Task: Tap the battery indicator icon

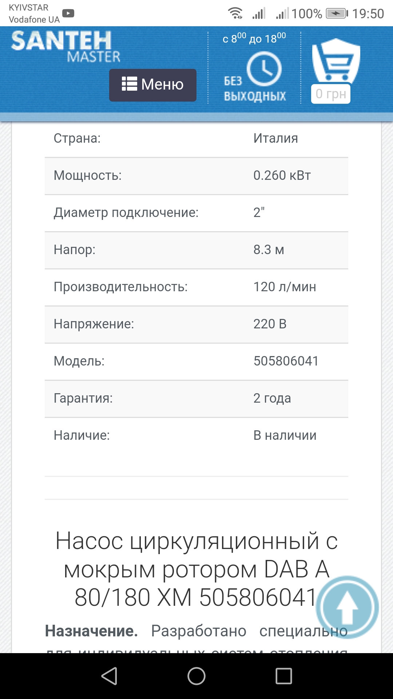Action: point(337,13)
